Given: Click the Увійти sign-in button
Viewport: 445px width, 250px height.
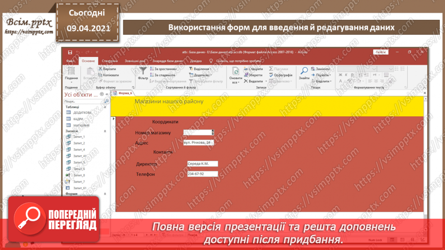Looking at the screenshot, I should tap(380, 52).
